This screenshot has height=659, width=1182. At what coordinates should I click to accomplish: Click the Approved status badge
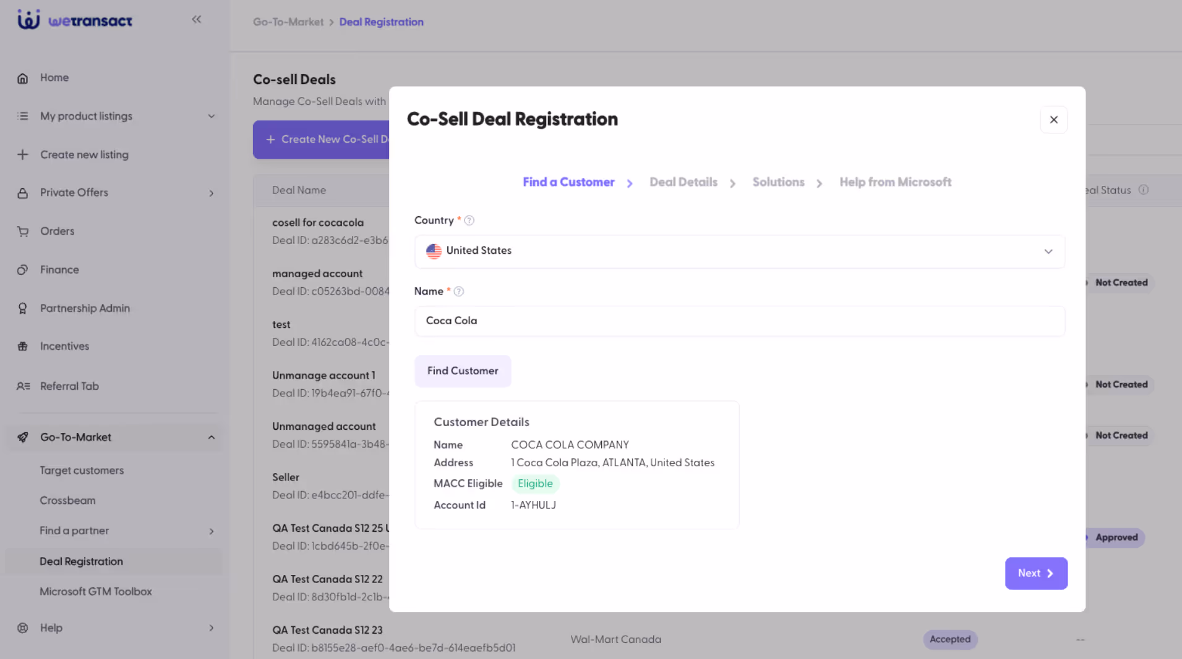click(1116, 537)
